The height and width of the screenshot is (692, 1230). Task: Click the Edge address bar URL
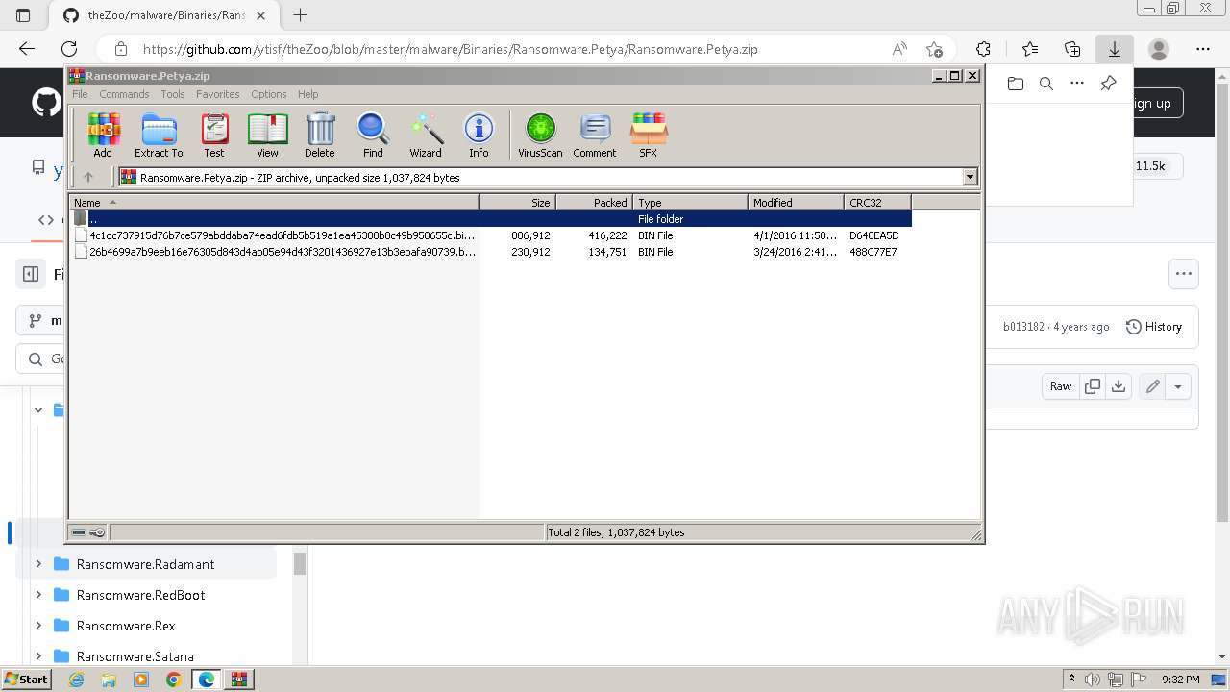click(450, 49)
